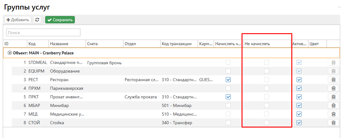343x138 pixels.
Task: Enable Не начислять checkbox for Парикмахерская
Action: (266, 88)
